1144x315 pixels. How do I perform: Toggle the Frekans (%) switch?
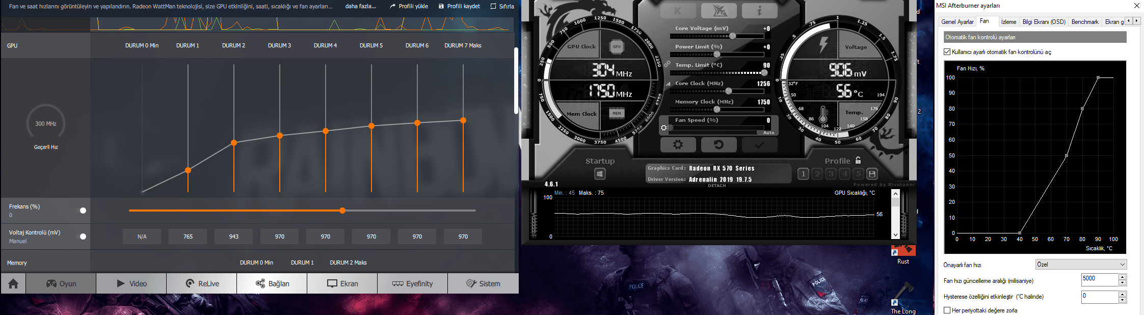click(82, 211)
